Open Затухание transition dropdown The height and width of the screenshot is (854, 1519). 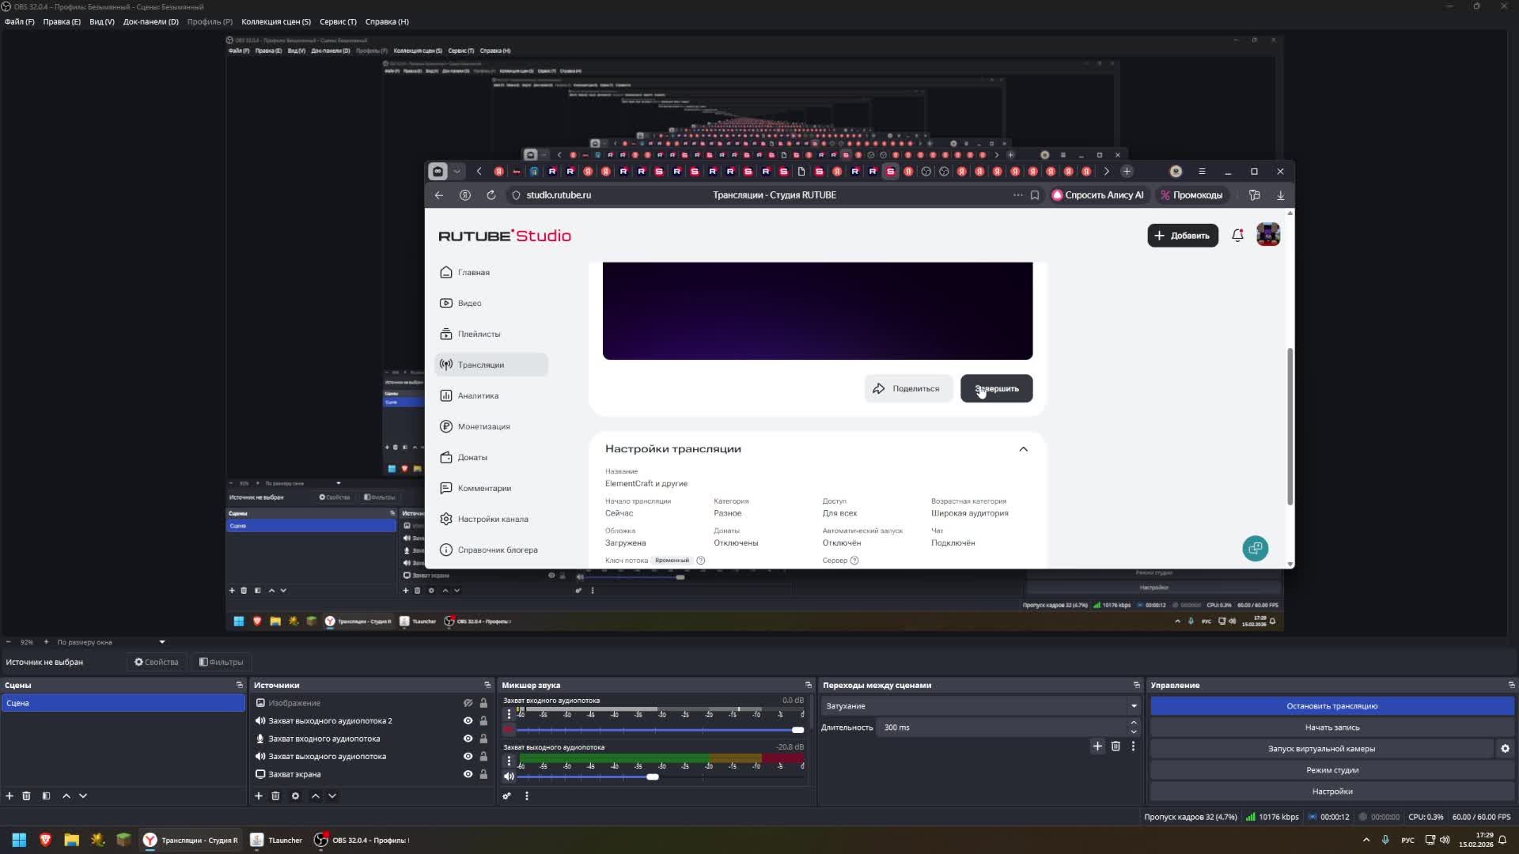click(x=979, y=705)
